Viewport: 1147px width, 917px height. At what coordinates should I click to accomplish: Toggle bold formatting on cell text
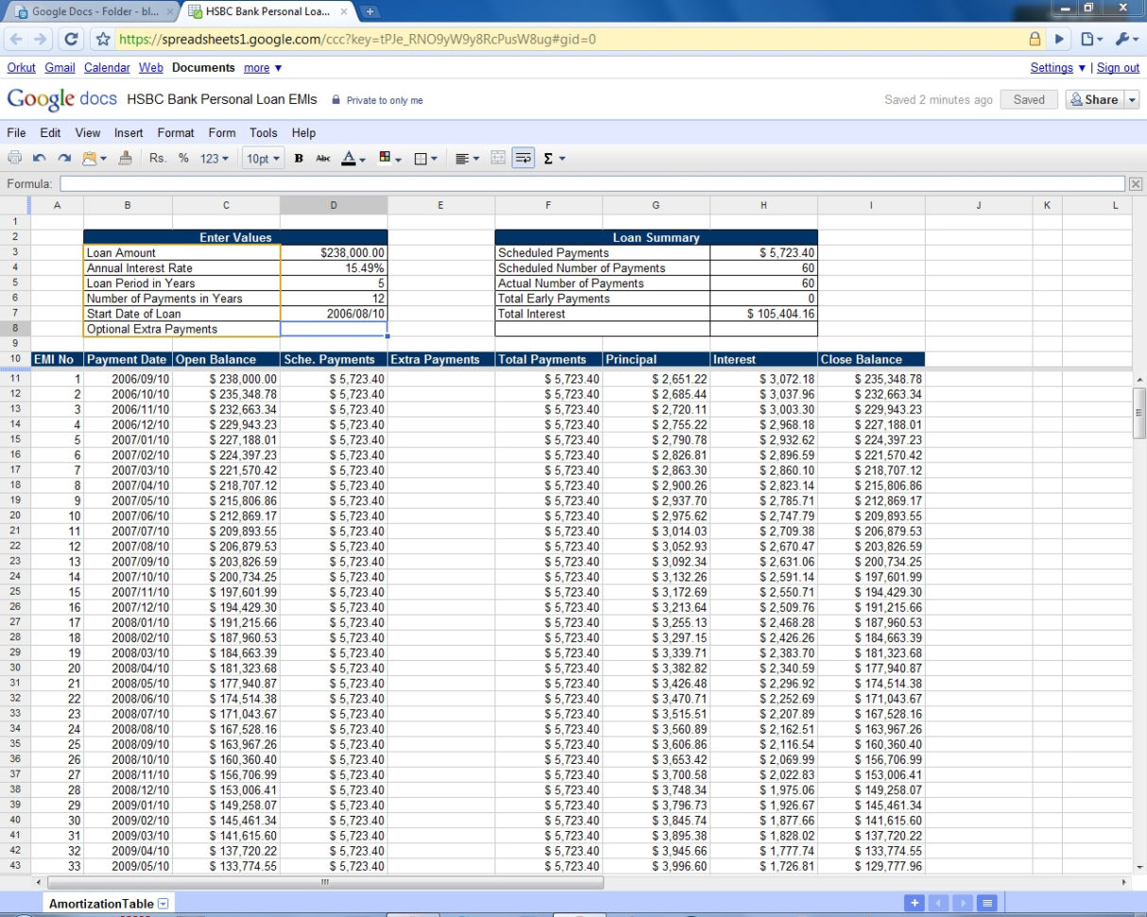tap(299, 158)
